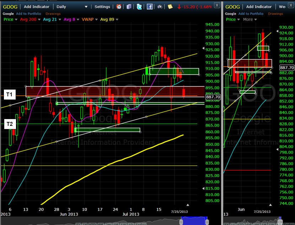Expand the More menu in right chart

250,20
